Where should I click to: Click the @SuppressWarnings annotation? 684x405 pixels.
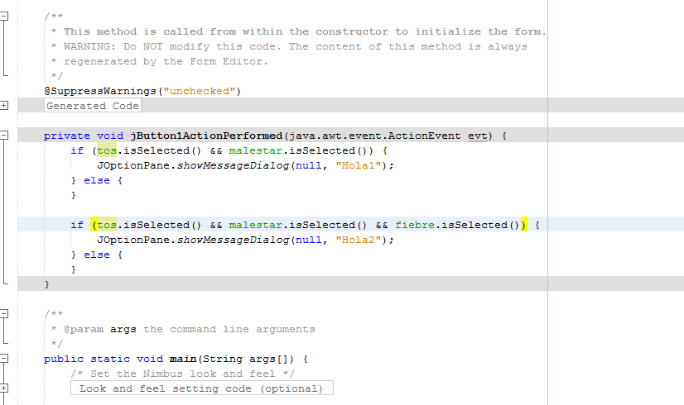pyautogui.click(x=100, y=91)
